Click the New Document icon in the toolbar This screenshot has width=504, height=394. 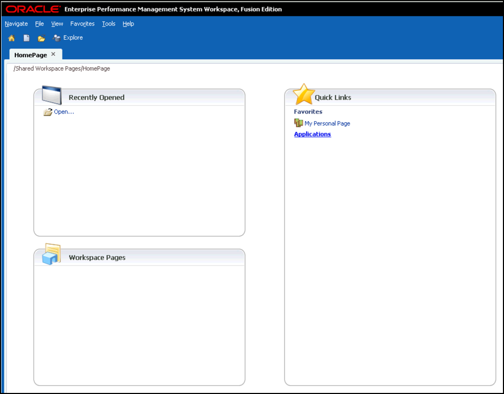coord(27,38)
